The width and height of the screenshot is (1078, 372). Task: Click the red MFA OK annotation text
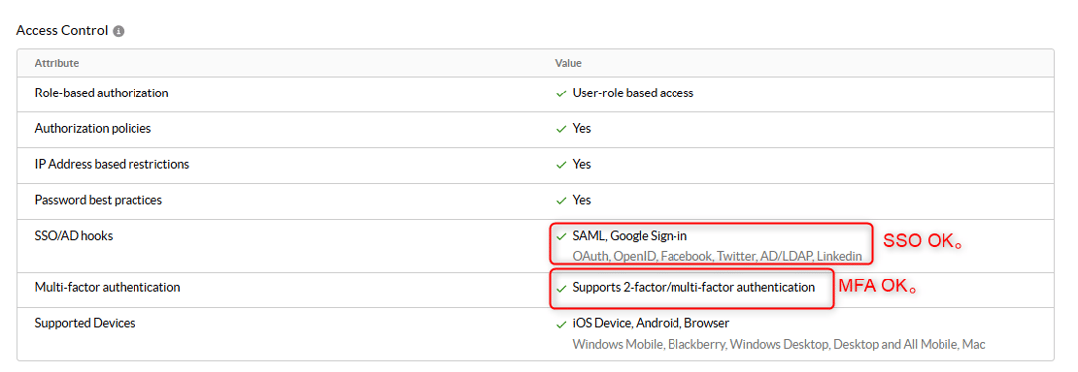pyautogui.click(x=878, y=286)
